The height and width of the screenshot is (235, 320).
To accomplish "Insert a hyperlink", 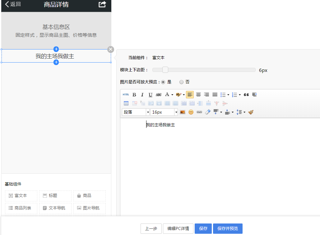I will coord(199,112).
